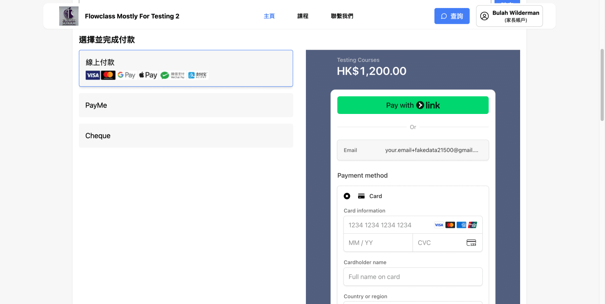Choose the PayMe payment option
This screenshot has height=304, width=605.
[186, 105]
